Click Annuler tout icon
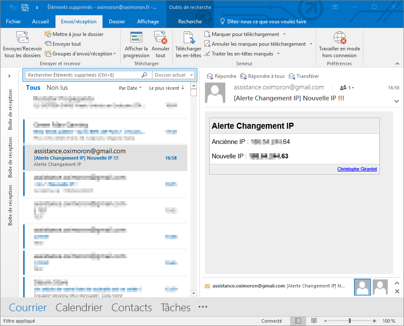404x326 pixels. point(160,37)
